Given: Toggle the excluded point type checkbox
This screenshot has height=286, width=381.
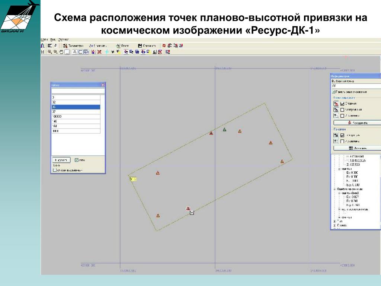Looking at the screenshot, I should [x=342, y=116].
